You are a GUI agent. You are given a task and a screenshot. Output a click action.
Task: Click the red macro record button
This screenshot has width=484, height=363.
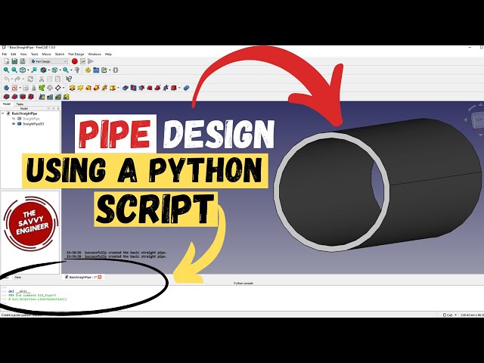(x=75, y=61)
